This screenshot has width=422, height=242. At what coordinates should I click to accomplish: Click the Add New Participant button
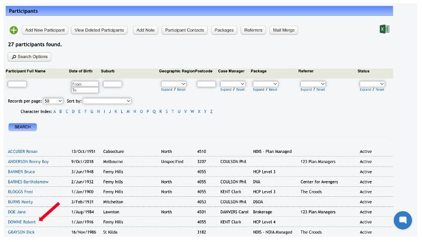coord(45,30)
